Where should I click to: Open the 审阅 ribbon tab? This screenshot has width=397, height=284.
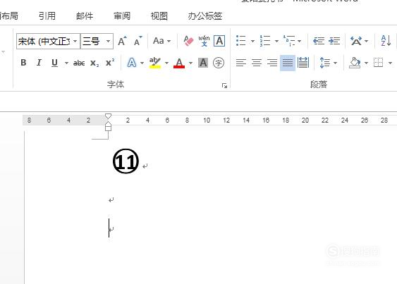(122, 16)
